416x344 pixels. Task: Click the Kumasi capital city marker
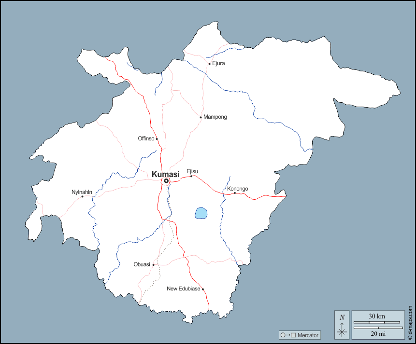click(166, 181)
